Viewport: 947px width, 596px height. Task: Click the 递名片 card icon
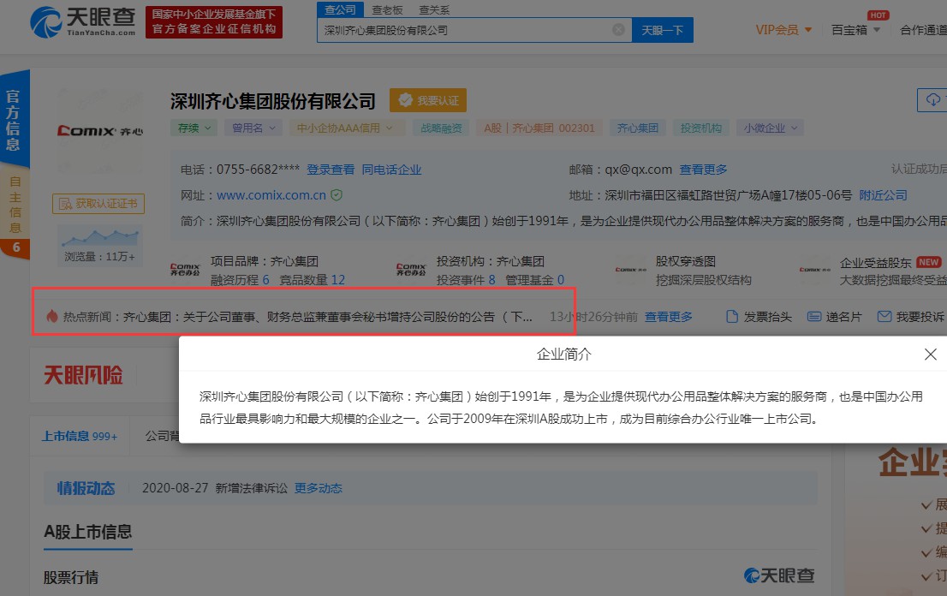814,317
